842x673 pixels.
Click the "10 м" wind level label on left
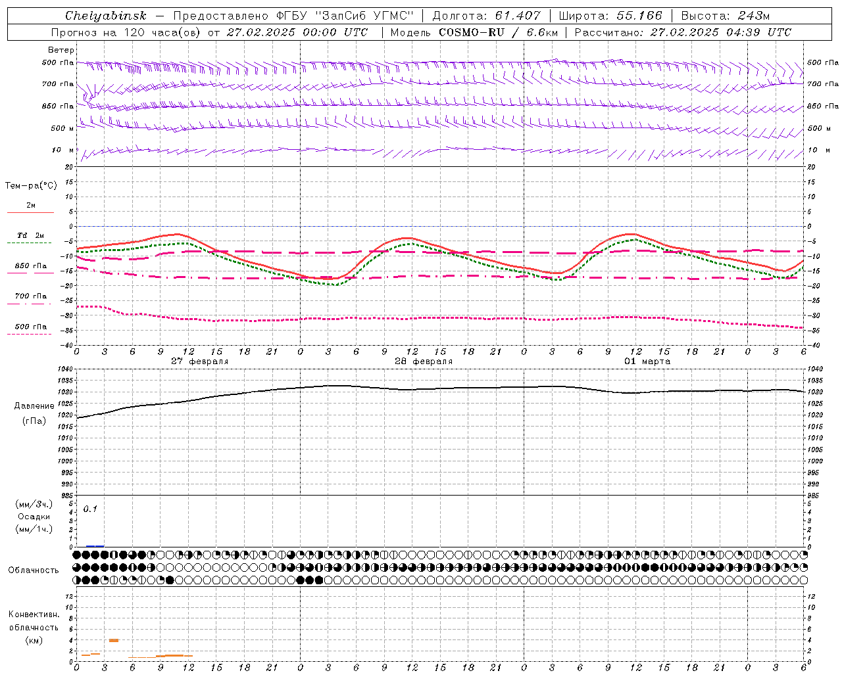click(x=62, y=150)
